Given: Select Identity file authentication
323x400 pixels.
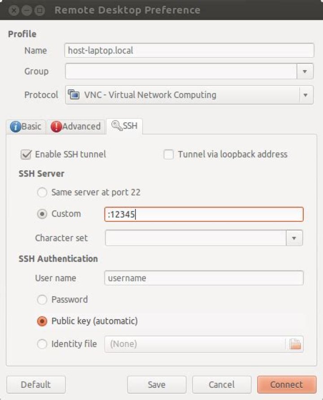Looking at the screenshot, I should [x=42, y=344].
